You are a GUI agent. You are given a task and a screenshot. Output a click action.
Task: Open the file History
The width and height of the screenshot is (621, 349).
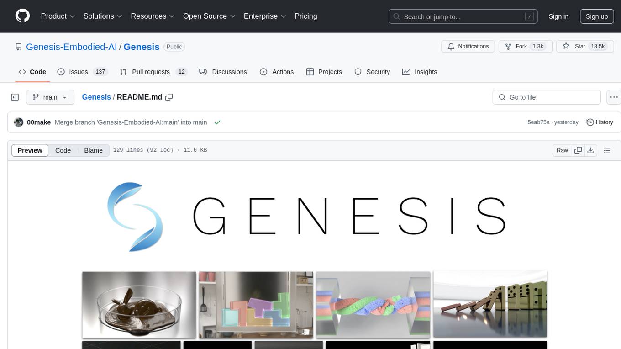(x=600, y=122)
